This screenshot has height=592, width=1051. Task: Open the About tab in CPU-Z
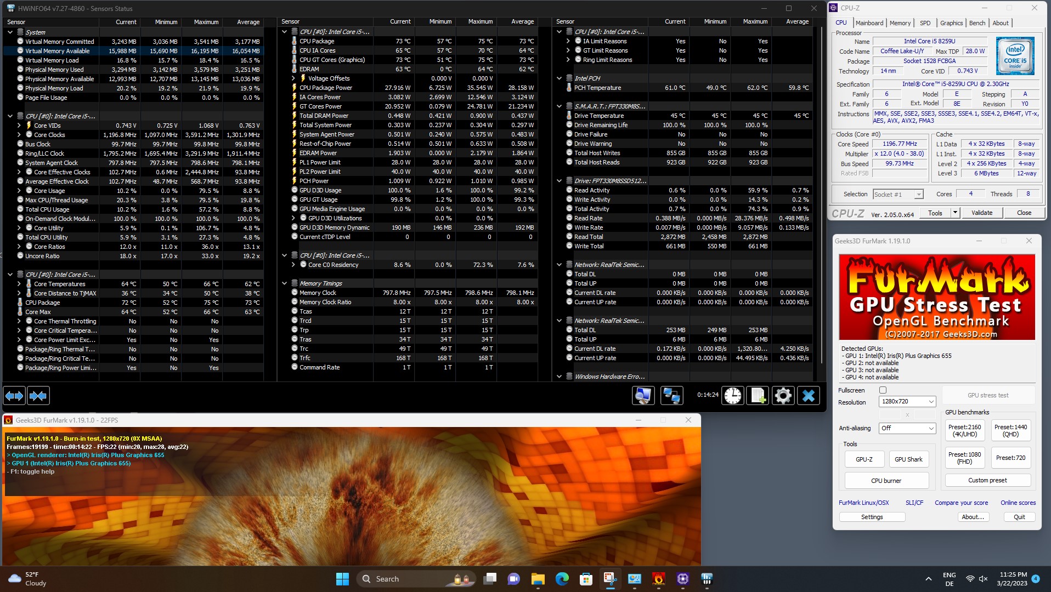point(1000,23)
